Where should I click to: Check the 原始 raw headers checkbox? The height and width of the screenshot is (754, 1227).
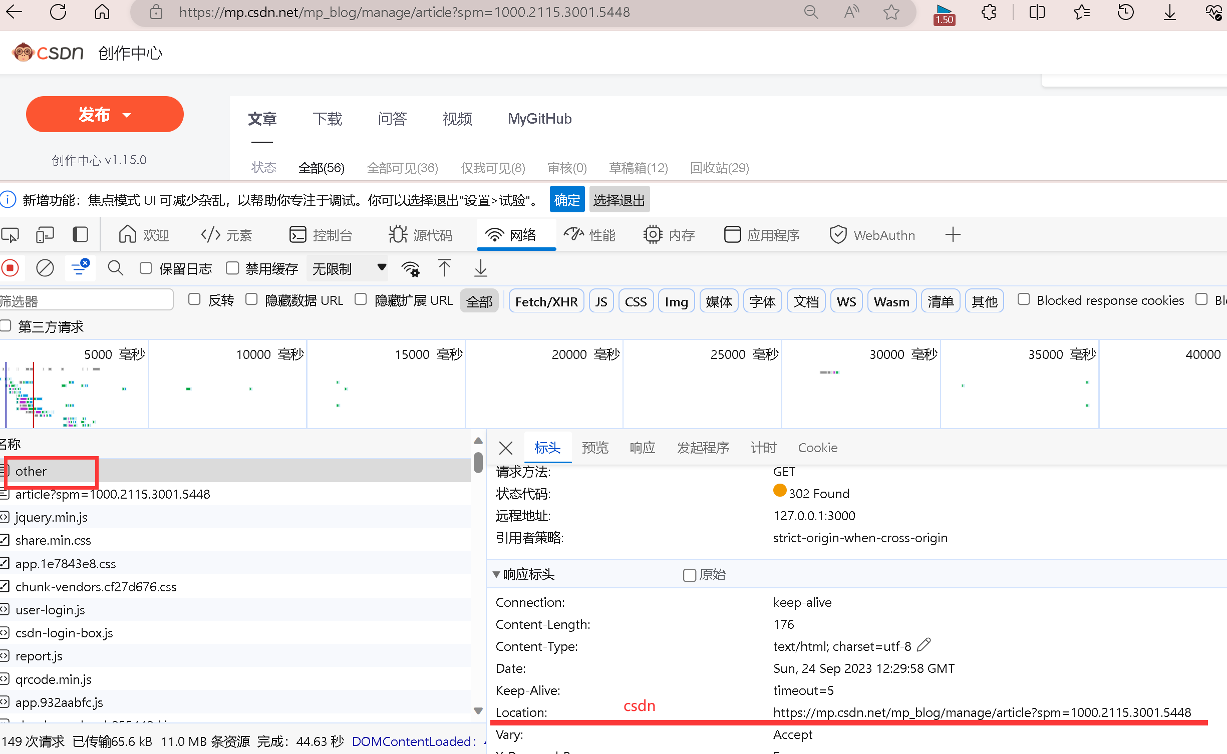pos(690,575)
